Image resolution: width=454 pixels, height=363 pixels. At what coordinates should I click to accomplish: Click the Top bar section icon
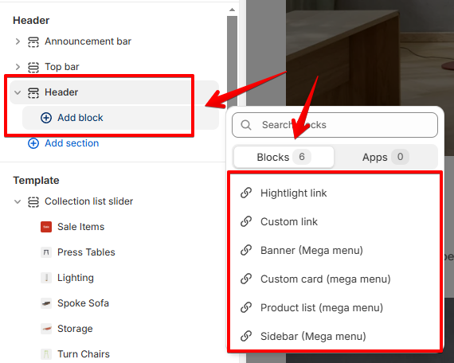click(33, 67)
